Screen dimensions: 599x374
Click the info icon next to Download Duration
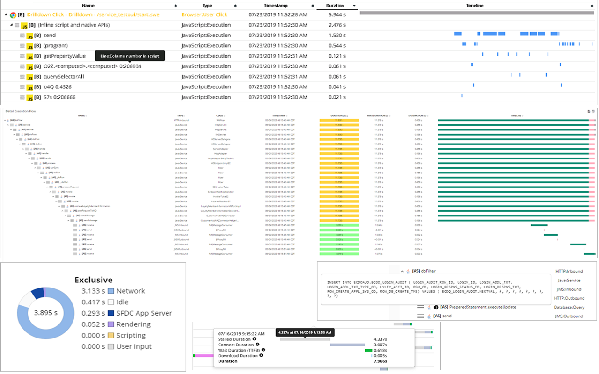261,356
